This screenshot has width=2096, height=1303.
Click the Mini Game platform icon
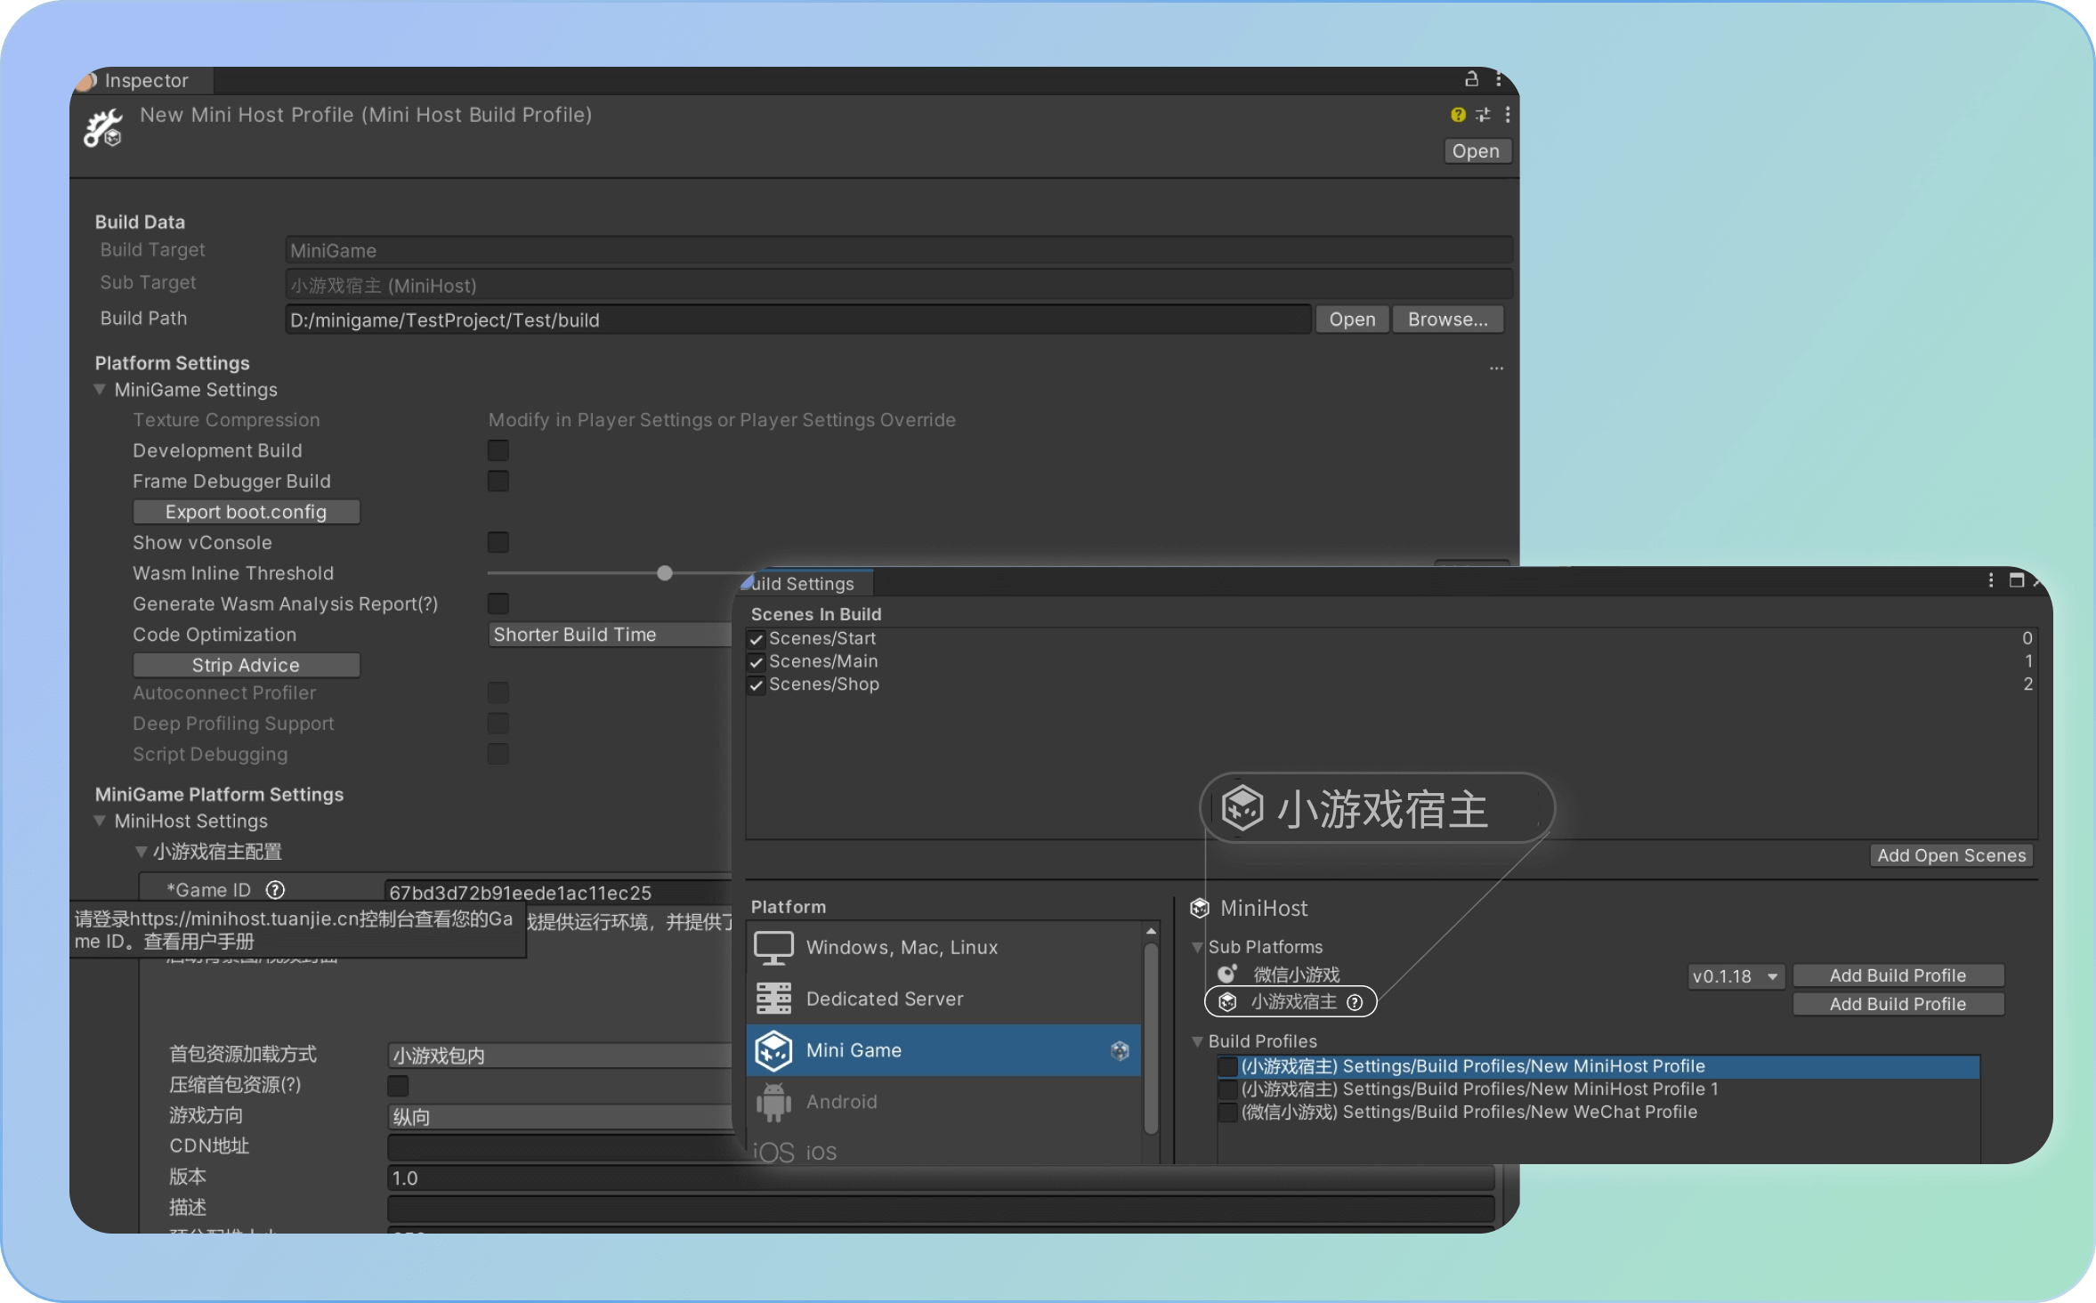[773, 1050]
